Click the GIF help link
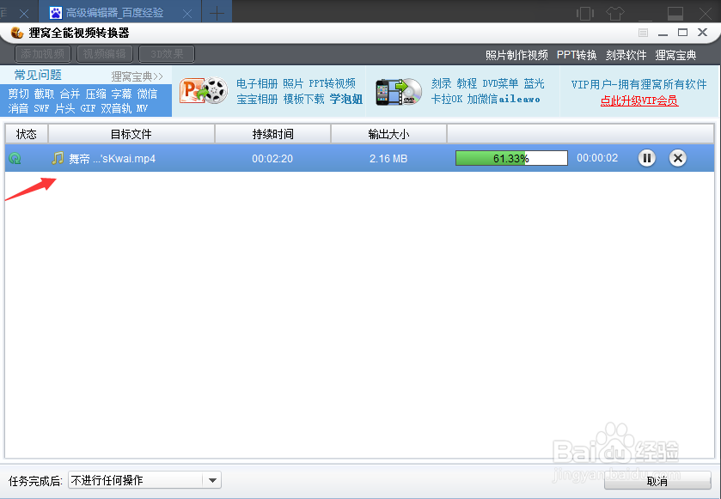 tap(88, 108)
